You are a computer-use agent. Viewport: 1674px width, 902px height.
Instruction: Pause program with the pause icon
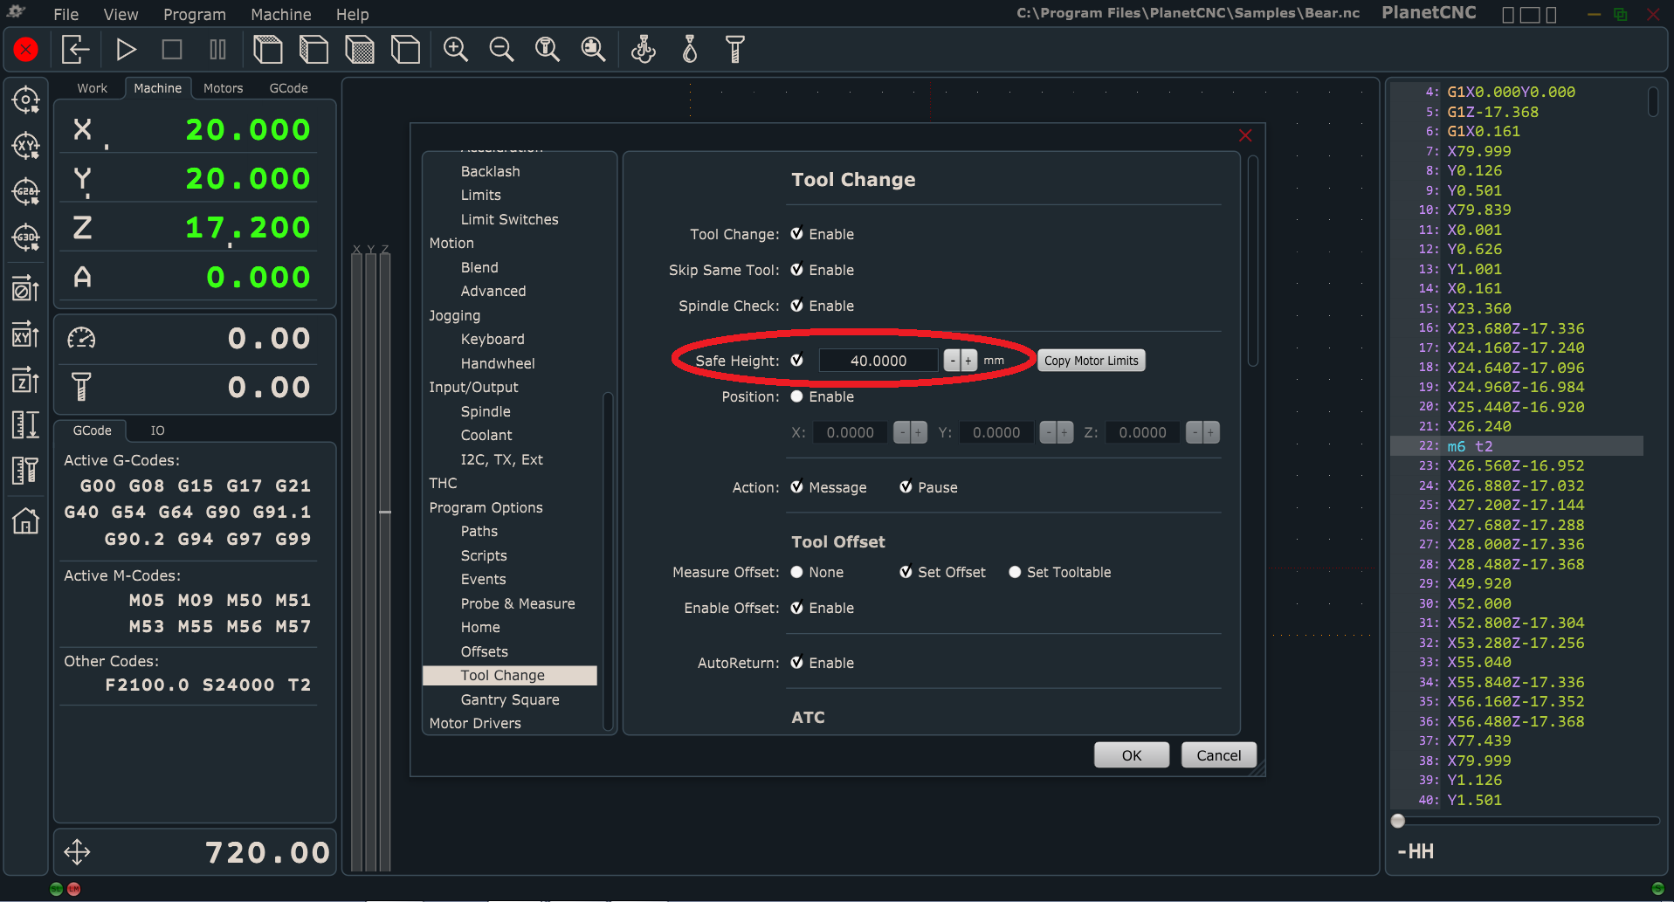pos(217,50)
